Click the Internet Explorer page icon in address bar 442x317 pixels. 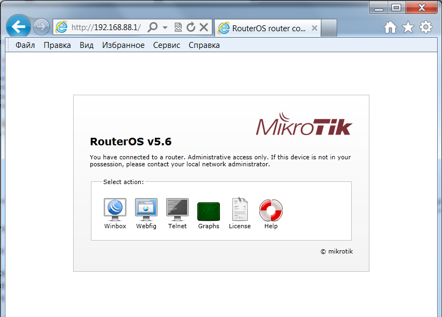click(x=61, y=27)
